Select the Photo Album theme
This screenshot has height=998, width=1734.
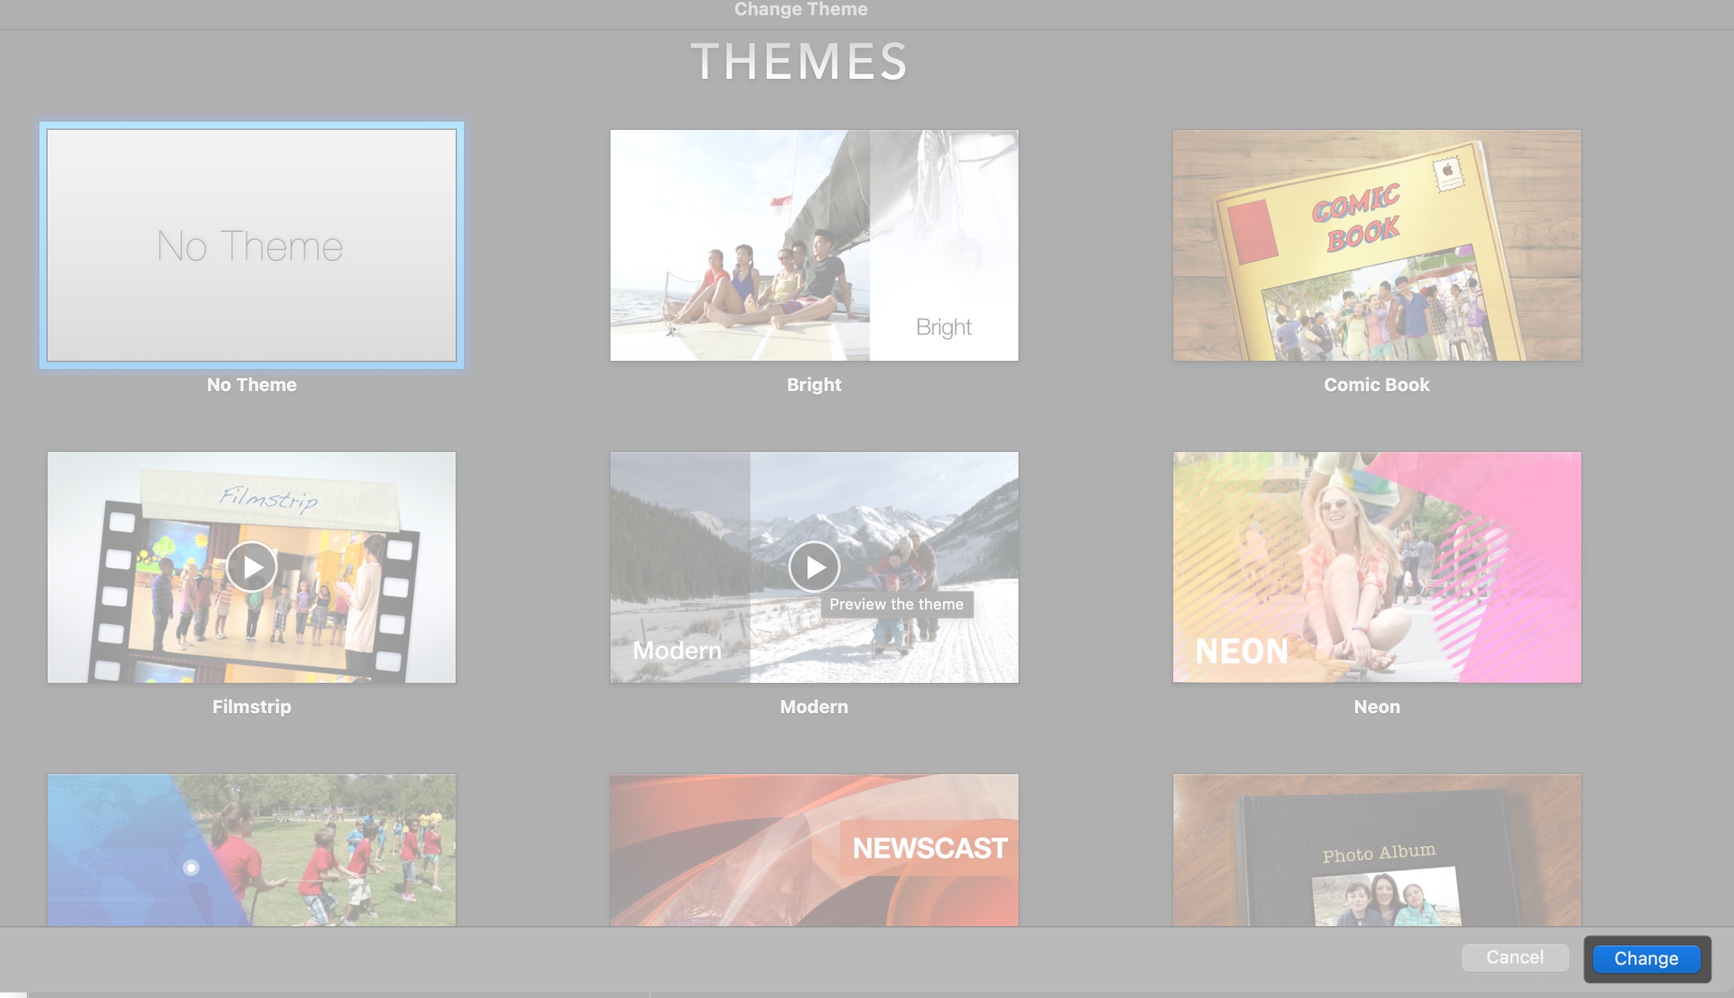pos(1376,850)
